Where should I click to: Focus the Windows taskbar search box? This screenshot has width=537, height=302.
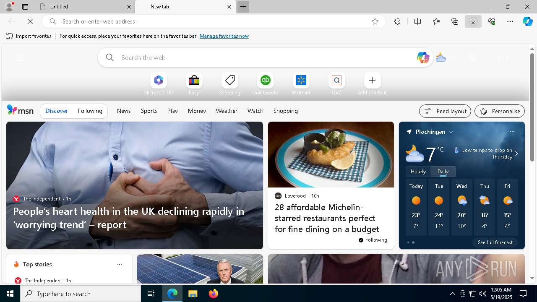81,294
